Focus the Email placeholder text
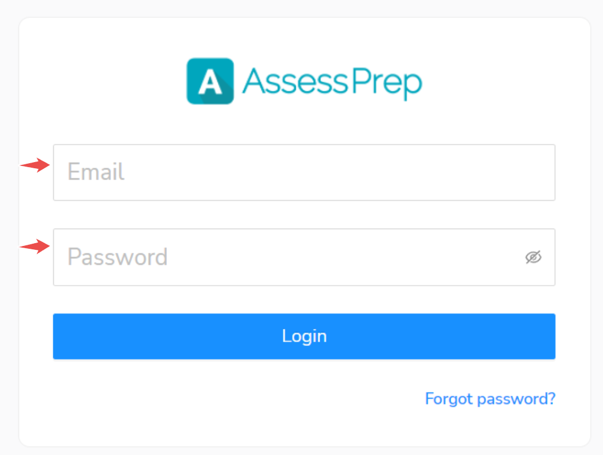 coord(95,172)
